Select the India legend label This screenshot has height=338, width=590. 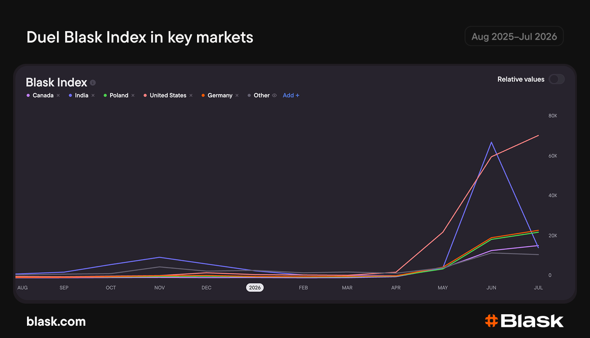[82, 95]
